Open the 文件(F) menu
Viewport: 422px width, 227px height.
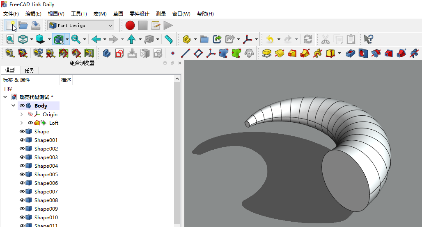point(11,14)
